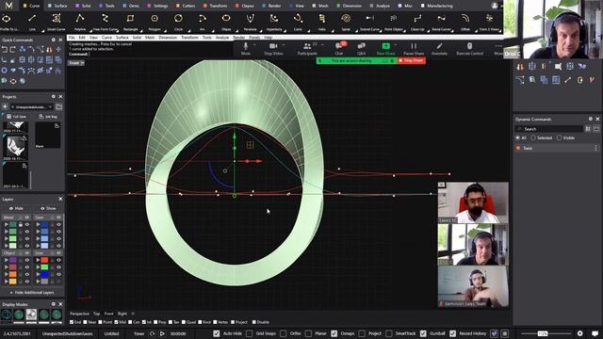Click the New Share button

385,49
